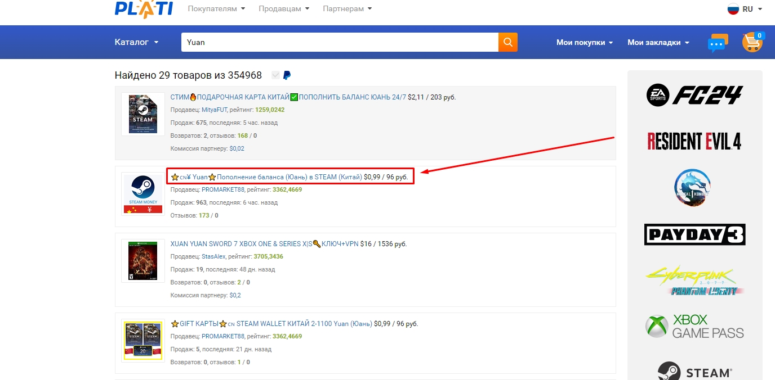Screen dimensions: 775x380
Task: Open Cyberpunk Phantom Liberty banner
Action: point(694,281)
